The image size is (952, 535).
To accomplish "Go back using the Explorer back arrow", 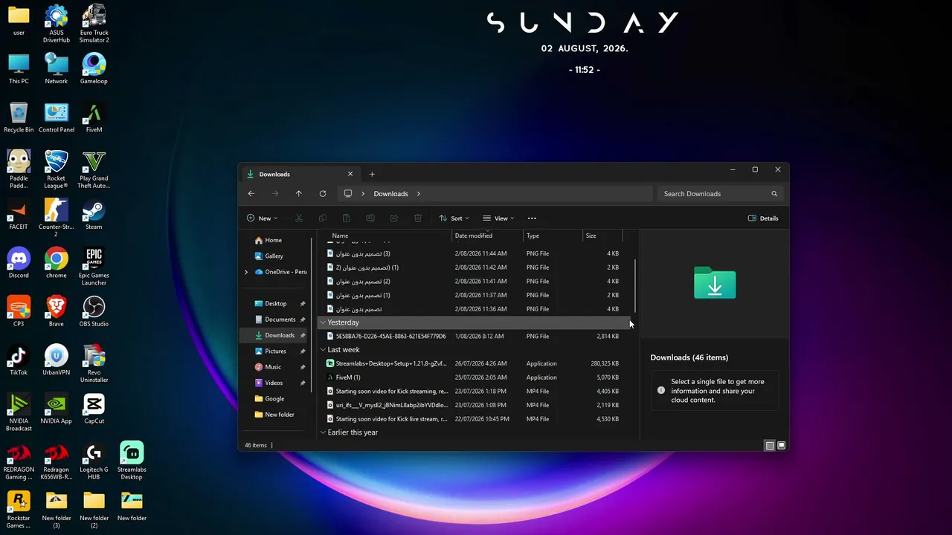I will 251,194.
